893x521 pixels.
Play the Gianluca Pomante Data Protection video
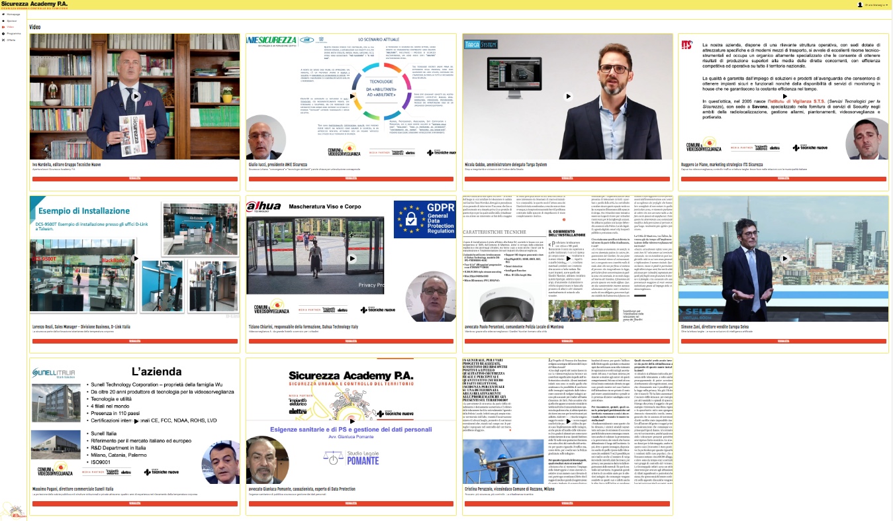pos(351,420)
